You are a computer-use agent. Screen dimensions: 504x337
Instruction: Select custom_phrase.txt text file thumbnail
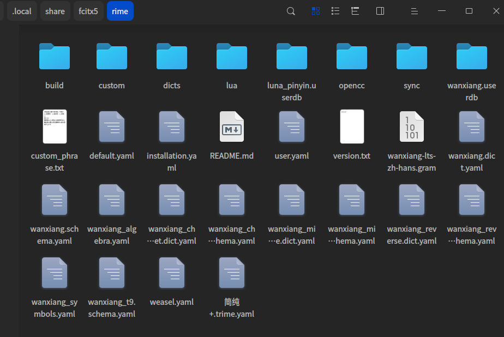[x=55, y=127]
